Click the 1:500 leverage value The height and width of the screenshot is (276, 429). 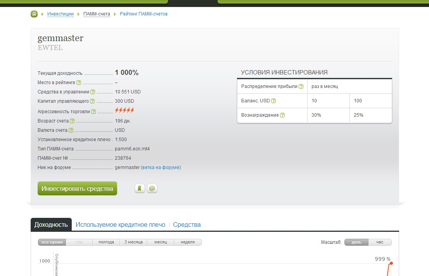[x=121, y=139]
